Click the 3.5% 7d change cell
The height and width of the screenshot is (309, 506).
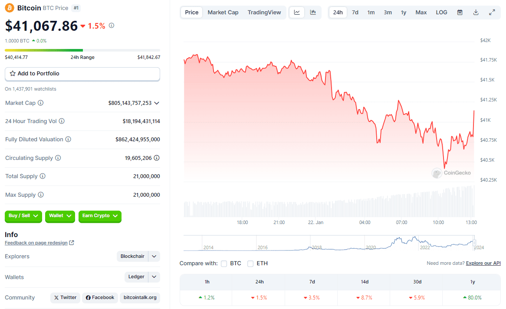(x=312, y=298)
